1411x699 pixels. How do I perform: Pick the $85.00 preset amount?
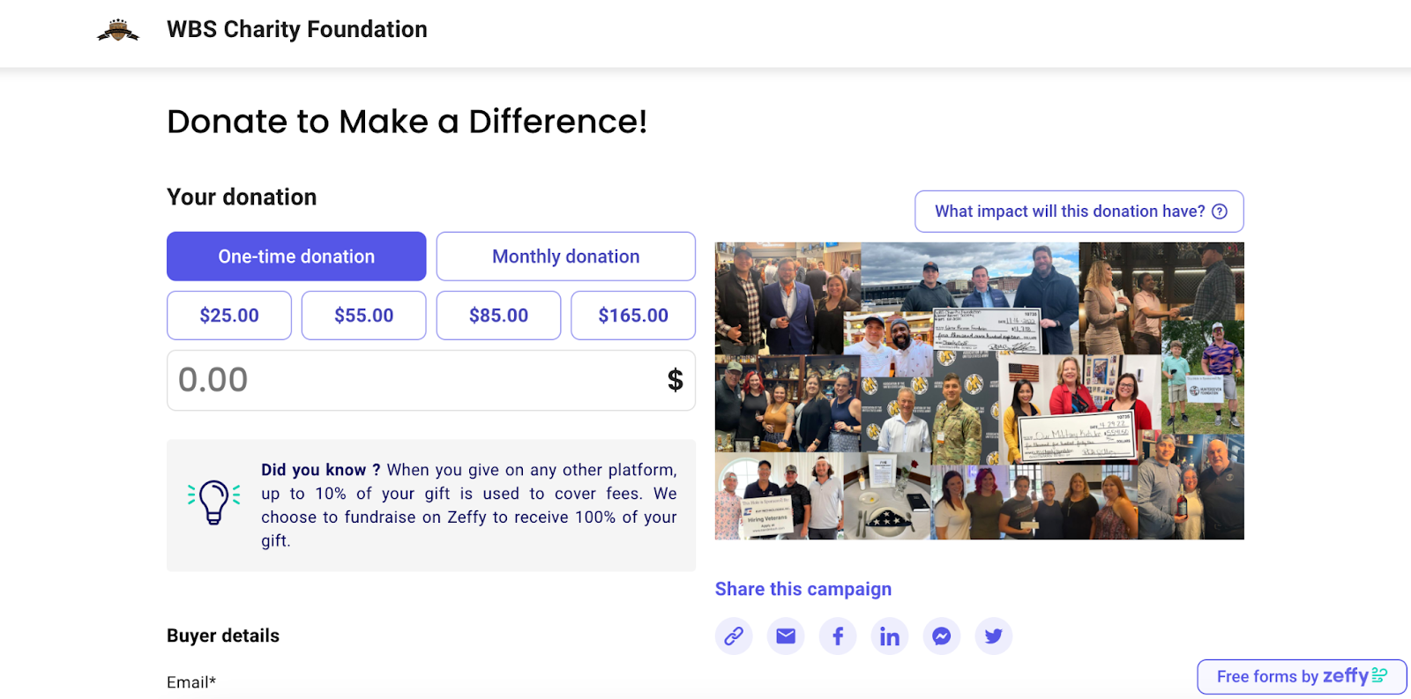(498, 316)
